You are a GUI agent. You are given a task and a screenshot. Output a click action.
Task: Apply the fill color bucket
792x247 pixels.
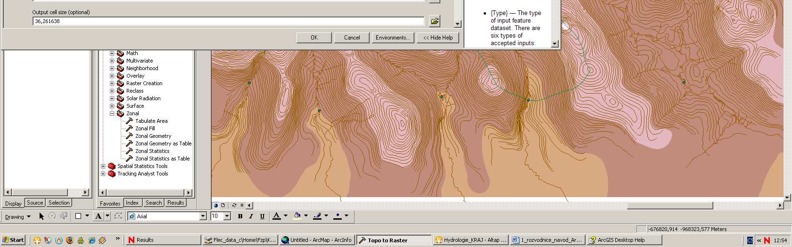(x=297, y=216)
